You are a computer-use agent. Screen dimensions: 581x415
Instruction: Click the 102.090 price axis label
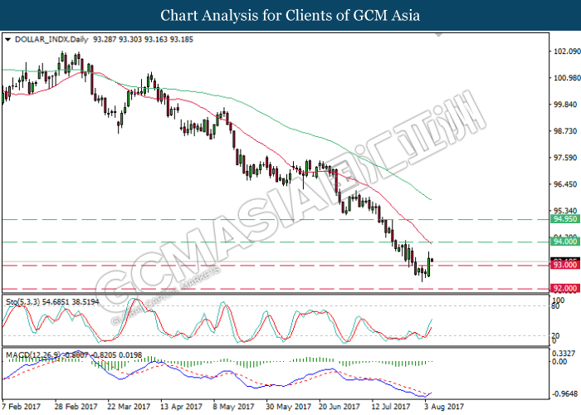565,51
